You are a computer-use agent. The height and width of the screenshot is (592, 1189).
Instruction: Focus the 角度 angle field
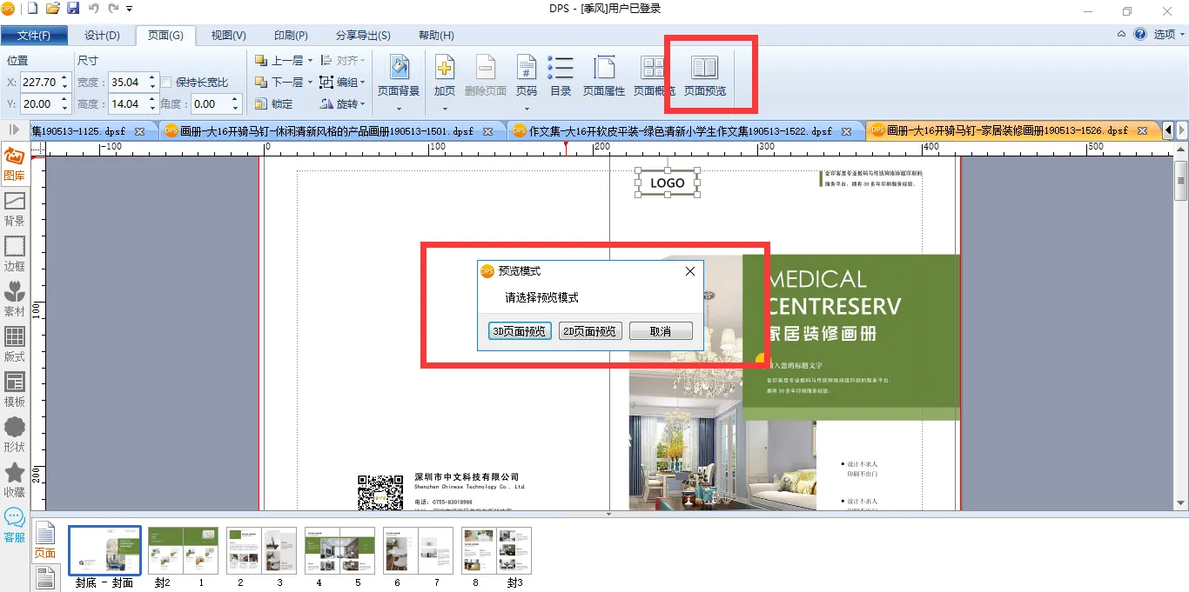tap(210, 103)
